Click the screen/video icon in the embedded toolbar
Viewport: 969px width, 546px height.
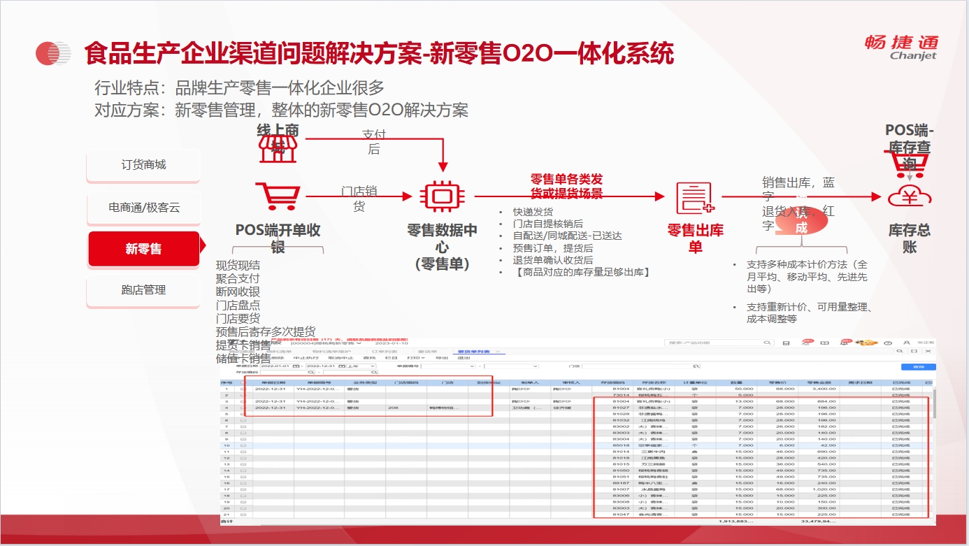point(824,343)
